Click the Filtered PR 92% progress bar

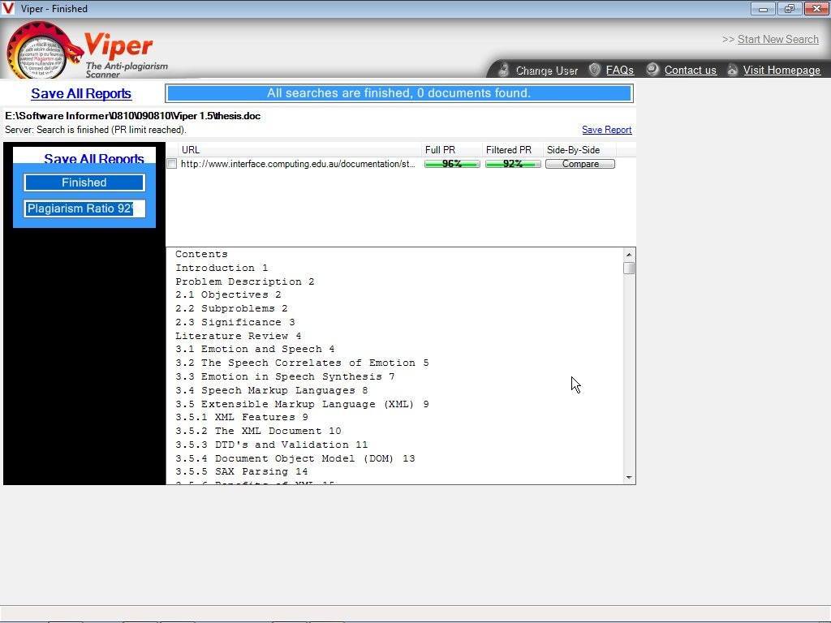(x=513, y=164)
